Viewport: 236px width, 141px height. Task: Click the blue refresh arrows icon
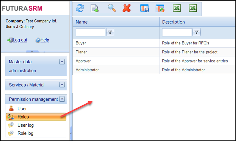click(80, 9)
